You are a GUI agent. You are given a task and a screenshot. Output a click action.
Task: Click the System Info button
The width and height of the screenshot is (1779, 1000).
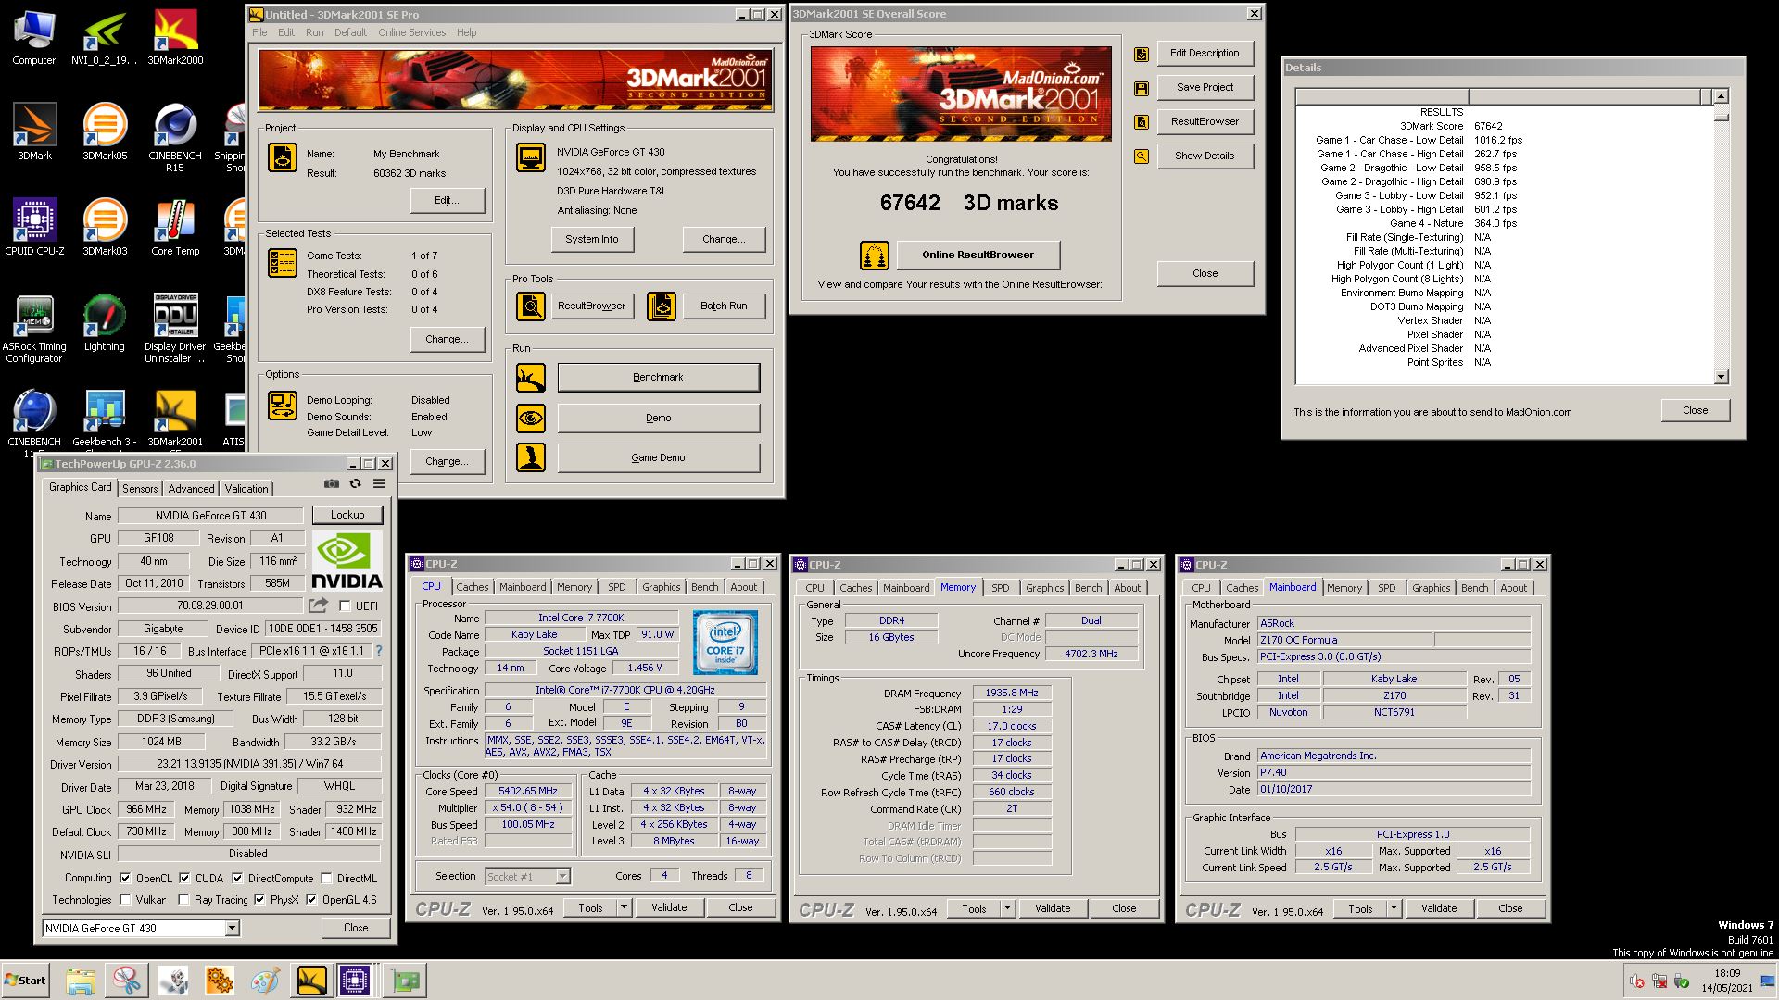[592, 239]
